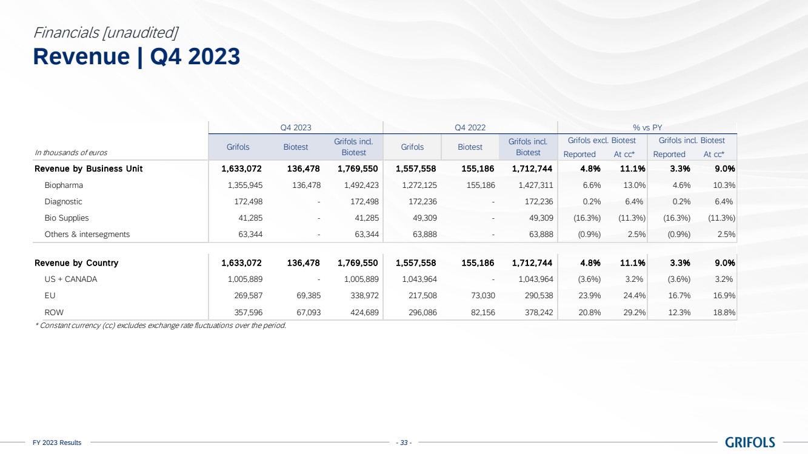Select the 'US + CANADA' row label
808x454 pixels.
(70, 279)
